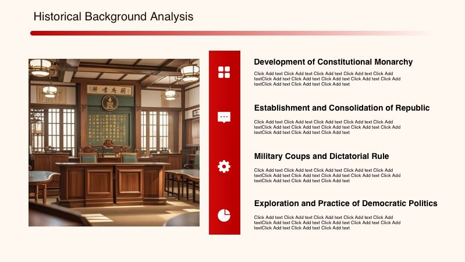Select 'Exploration and Practice of Democratic Politics' heading

coord(346,203)
